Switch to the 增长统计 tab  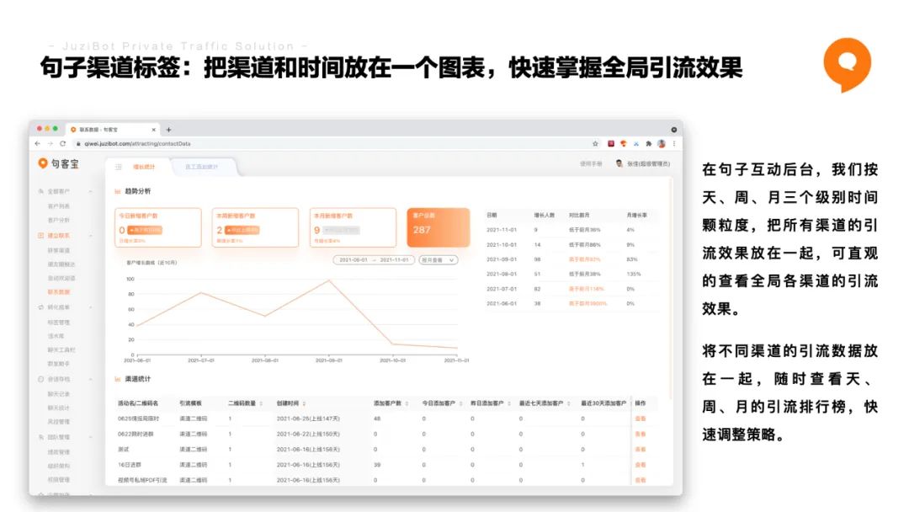pos(145,167)
